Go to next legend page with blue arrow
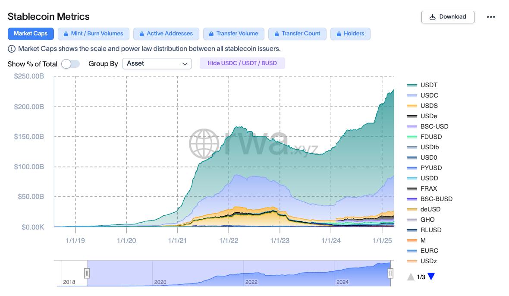The width and height of the screenshot is (509, 296). coord(431,277)
